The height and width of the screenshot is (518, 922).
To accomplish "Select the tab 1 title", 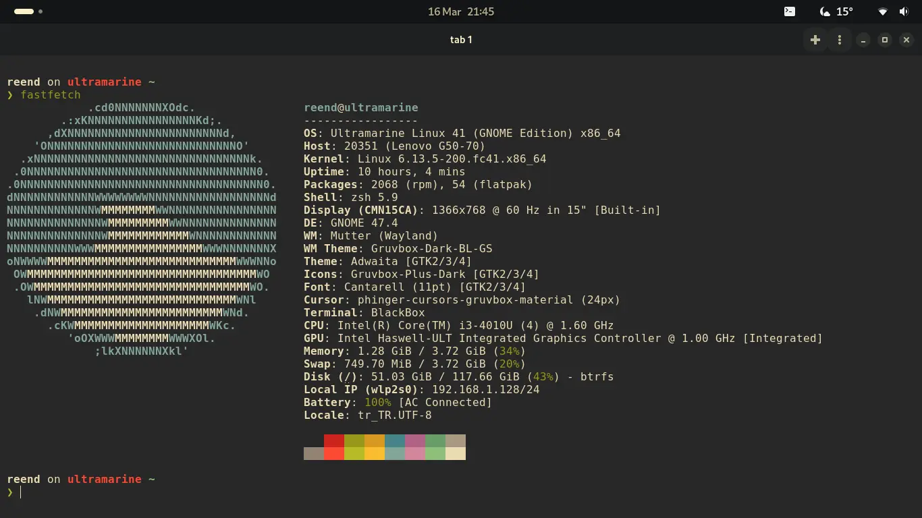I will pos(461,40).
